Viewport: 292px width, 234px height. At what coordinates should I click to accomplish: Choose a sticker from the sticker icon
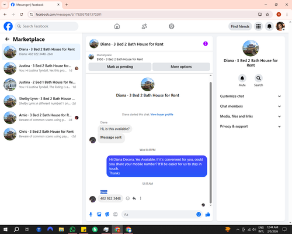[107, 215]
